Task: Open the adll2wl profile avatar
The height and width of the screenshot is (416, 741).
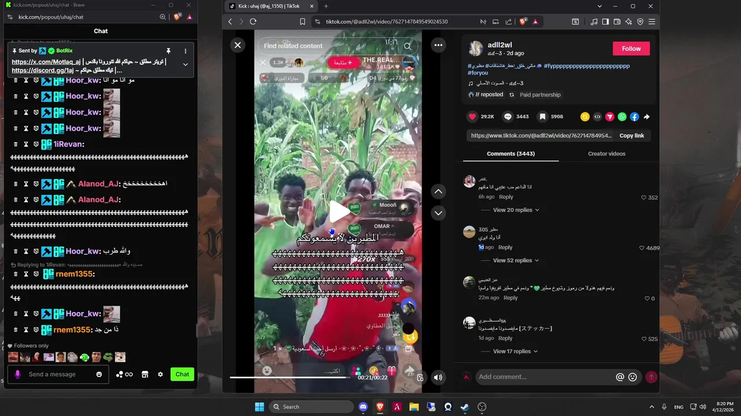Action: click(x=476, y=49)
